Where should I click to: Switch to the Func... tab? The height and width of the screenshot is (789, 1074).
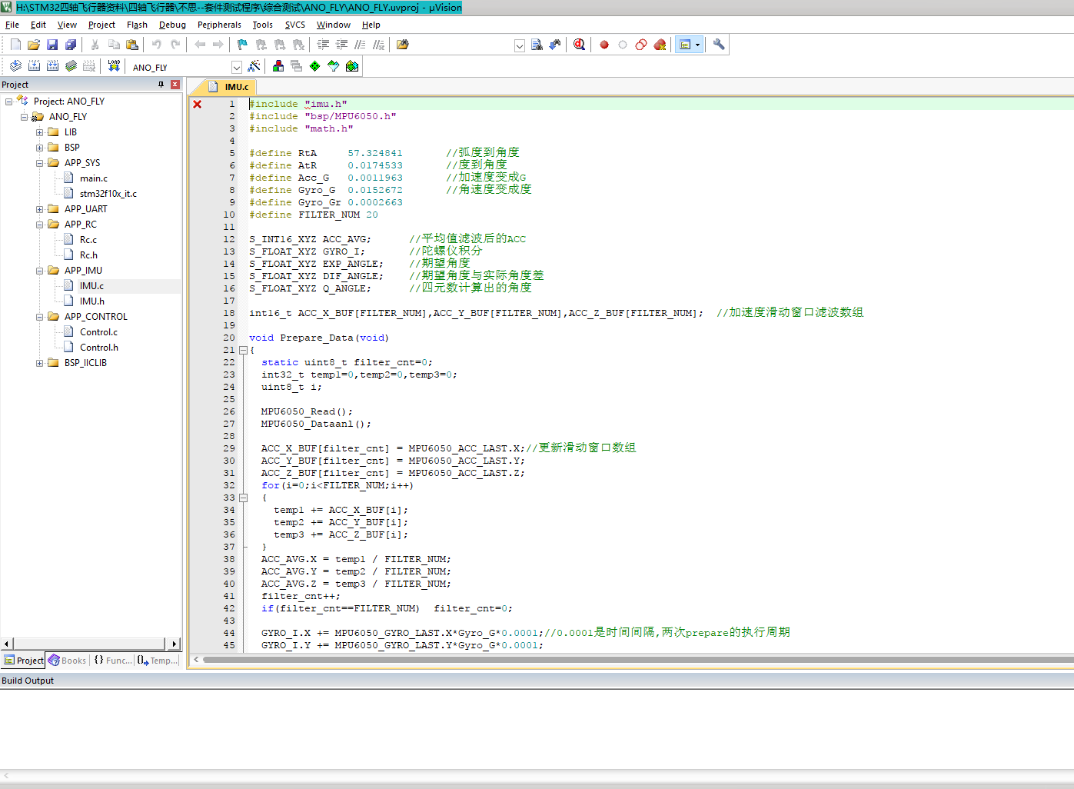[x=113, y=661]
